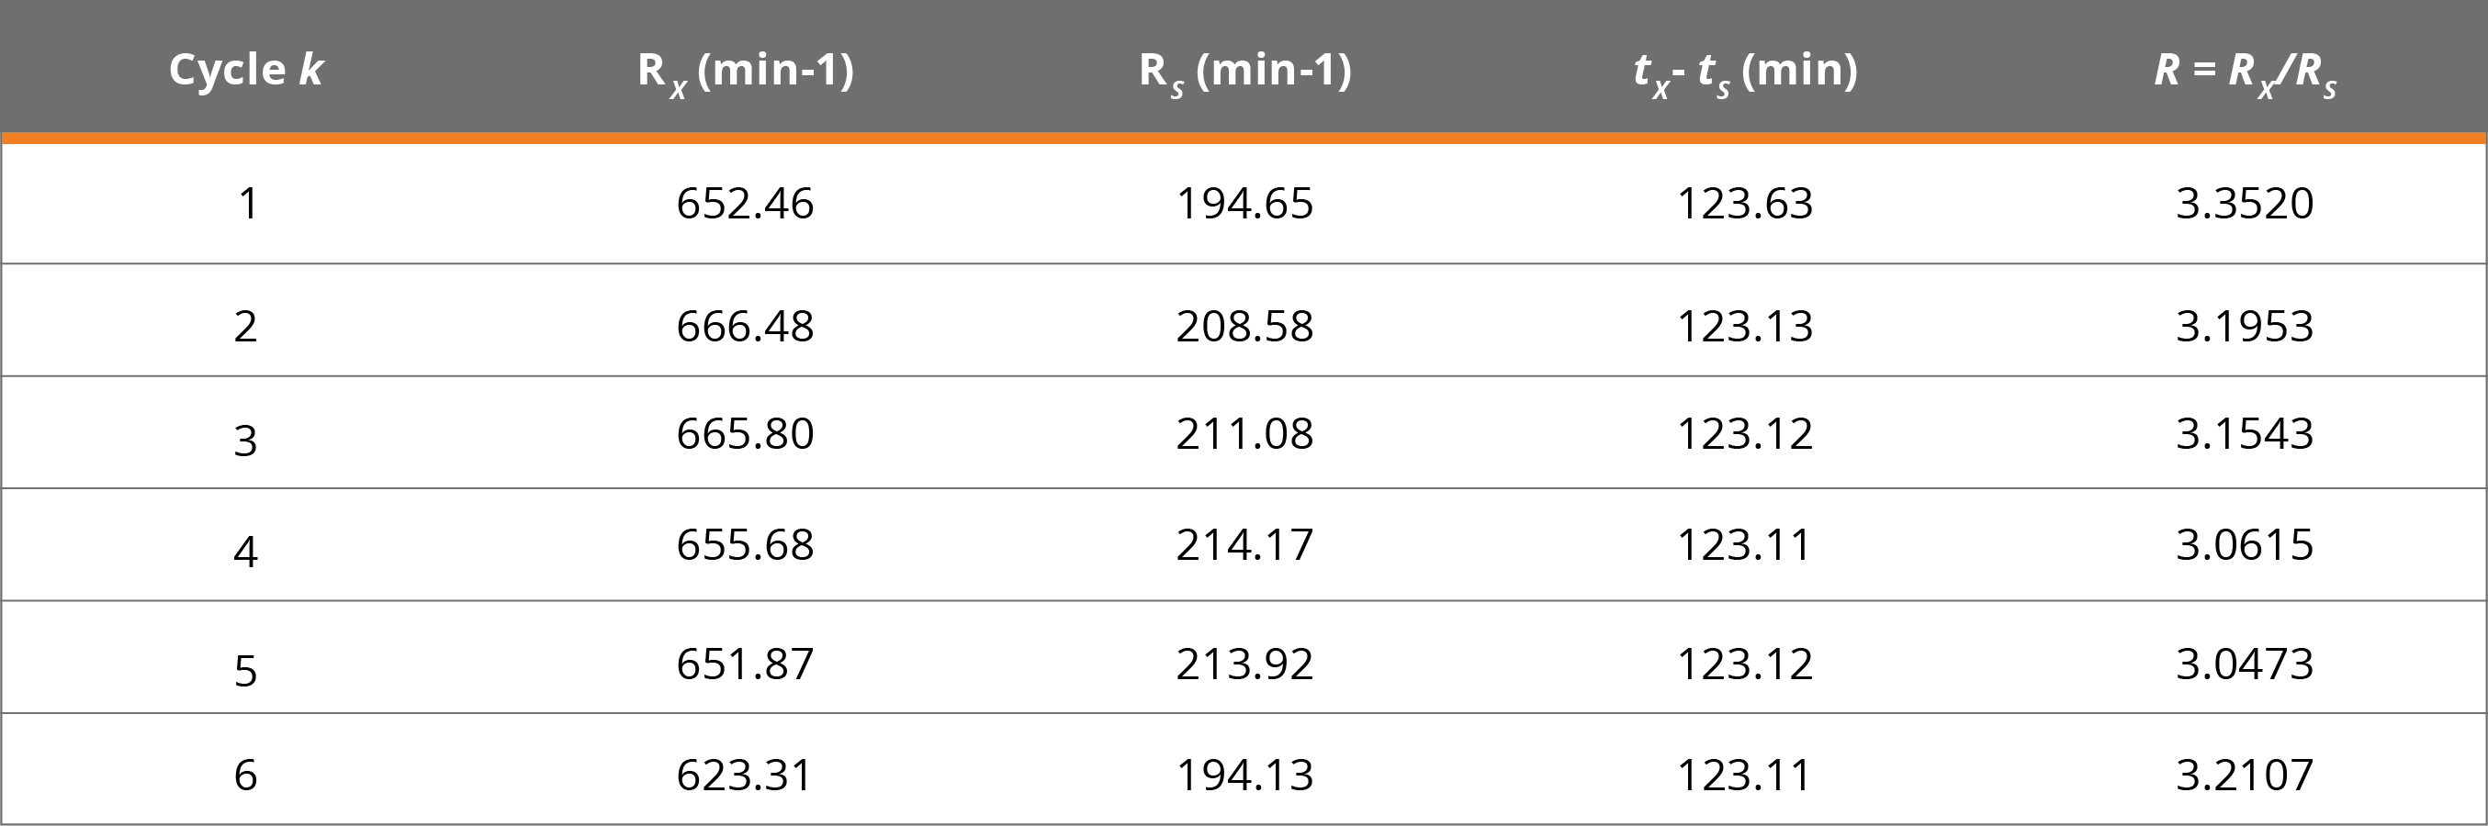Screen dimensions: 2488x826
Task: Click the ratio value 3.3520
Action: point(2245,204)
